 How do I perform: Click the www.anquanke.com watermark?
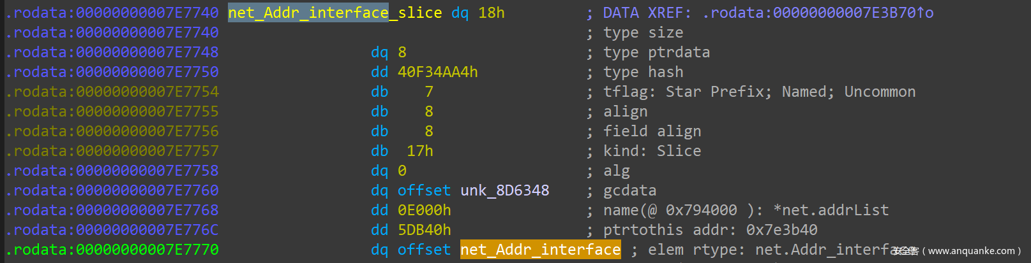point(970,251)
